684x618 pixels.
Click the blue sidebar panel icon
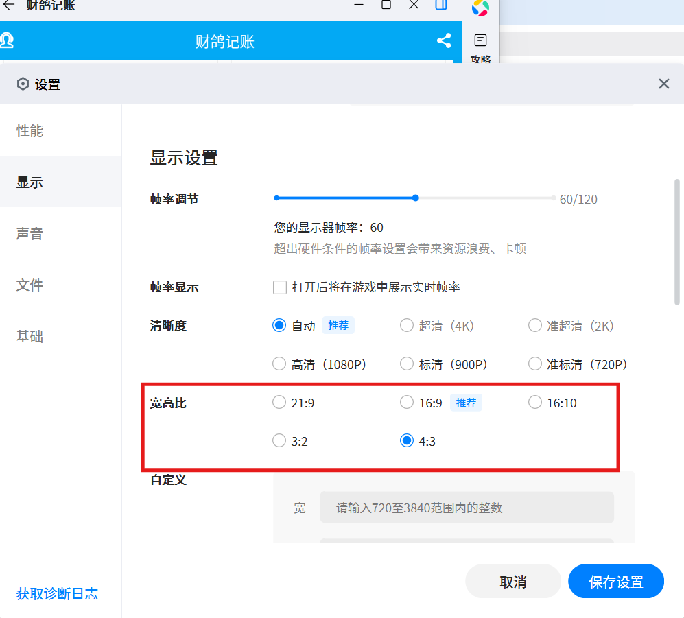441,5
